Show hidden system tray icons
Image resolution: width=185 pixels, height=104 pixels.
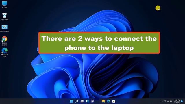tap(162, 101)
